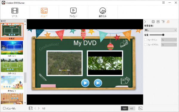Open the ソース (Source) tab
Viewport: 179px width, 112px height.
pyautogui.click(x=15, y=12)
